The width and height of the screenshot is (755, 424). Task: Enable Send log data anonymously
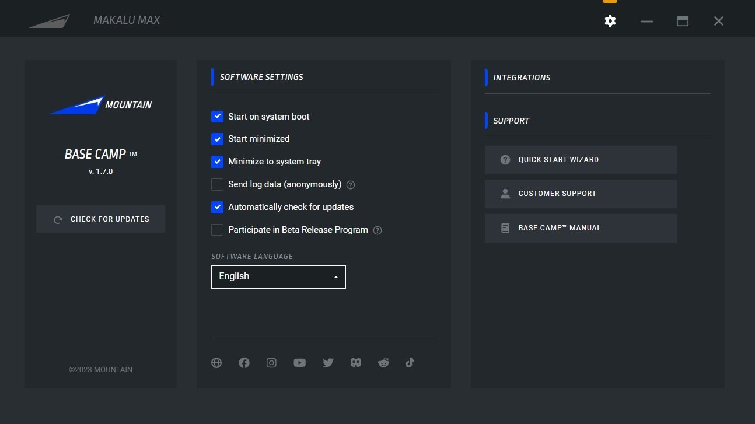pos(217,185)
